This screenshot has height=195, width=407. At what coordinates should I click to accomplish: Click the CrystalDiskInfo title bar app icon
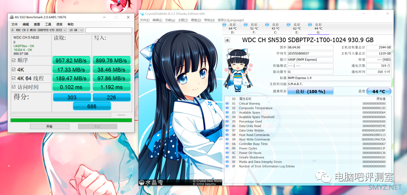[142, 14]
